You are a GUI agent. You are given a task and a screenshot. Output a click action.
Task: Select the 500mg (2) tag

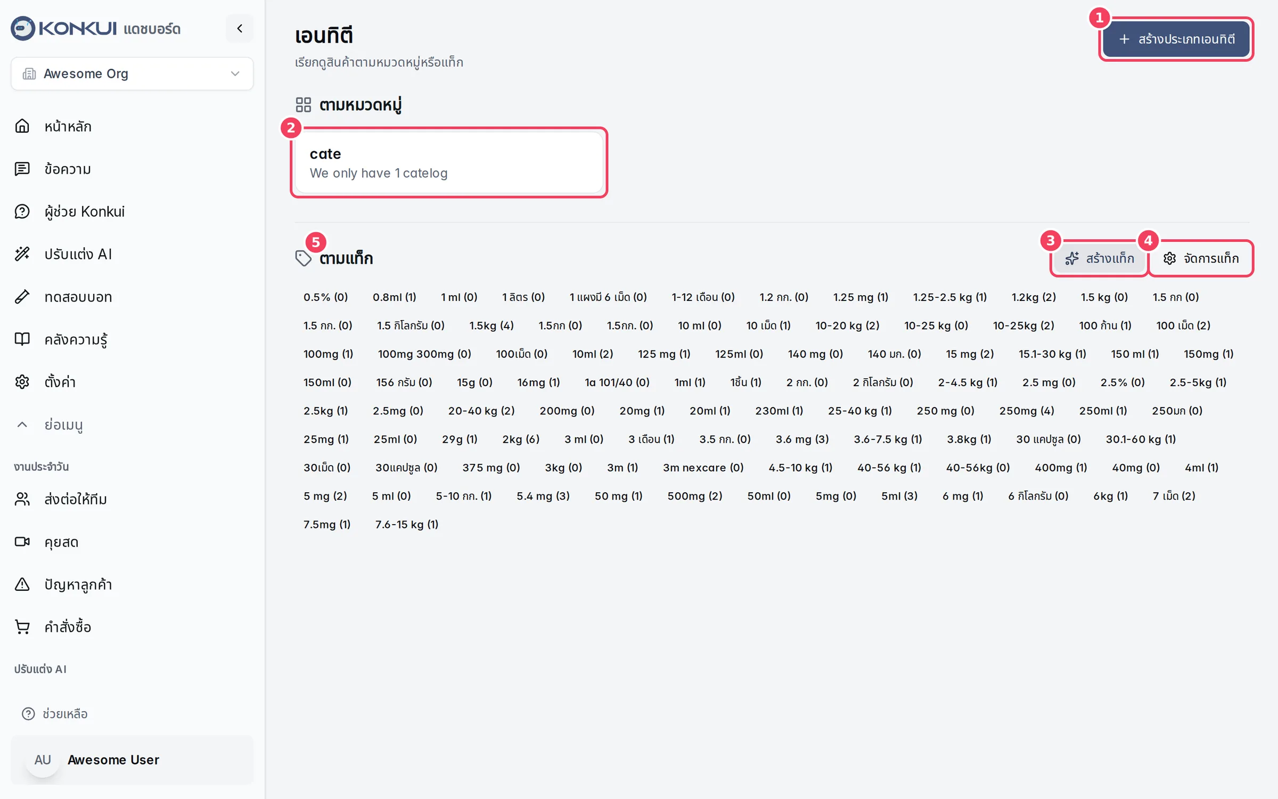pyautogui.click(x=695, y=496)
